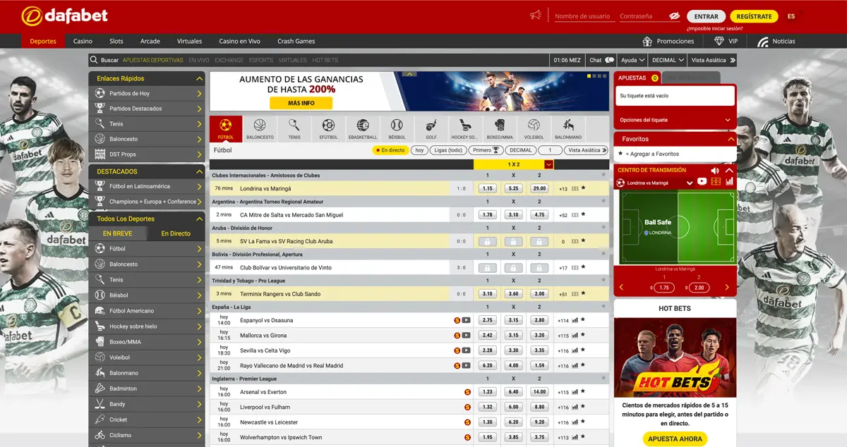Image resolution: width=847 pixels, height=447 pixels.
Task: Switch to En Directo sidebar toggle
Action: [x=176, y=233]
